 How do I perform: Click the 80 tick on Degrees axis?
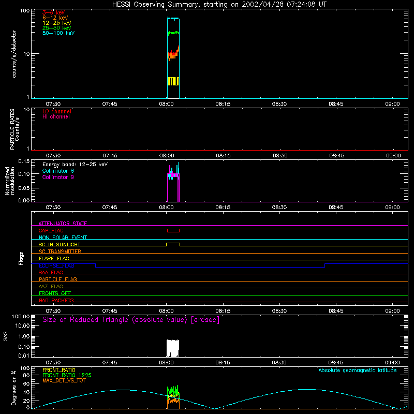[26, 376]
